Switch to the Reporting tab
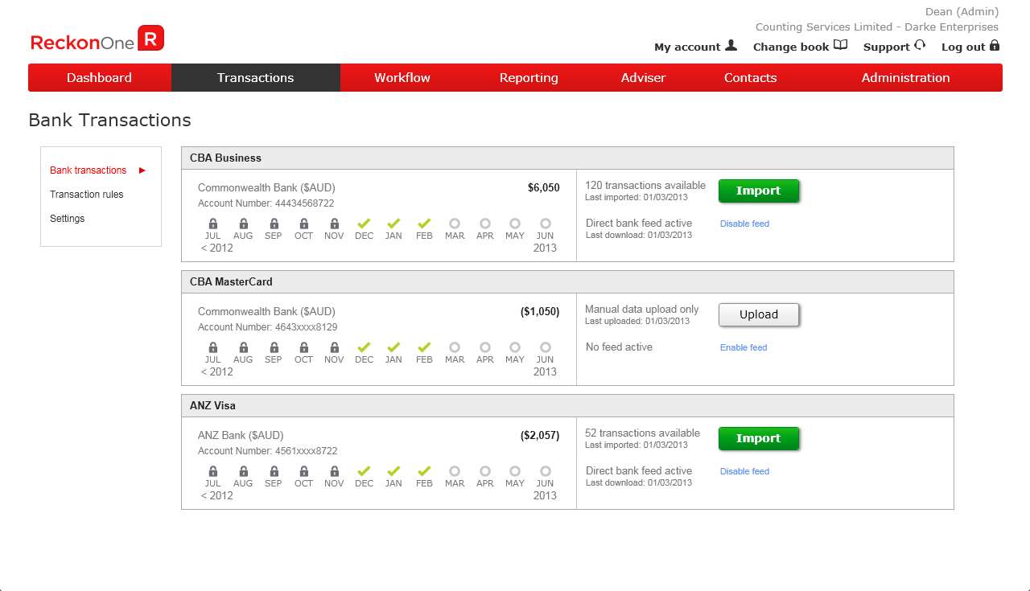 tap(529, 77)
